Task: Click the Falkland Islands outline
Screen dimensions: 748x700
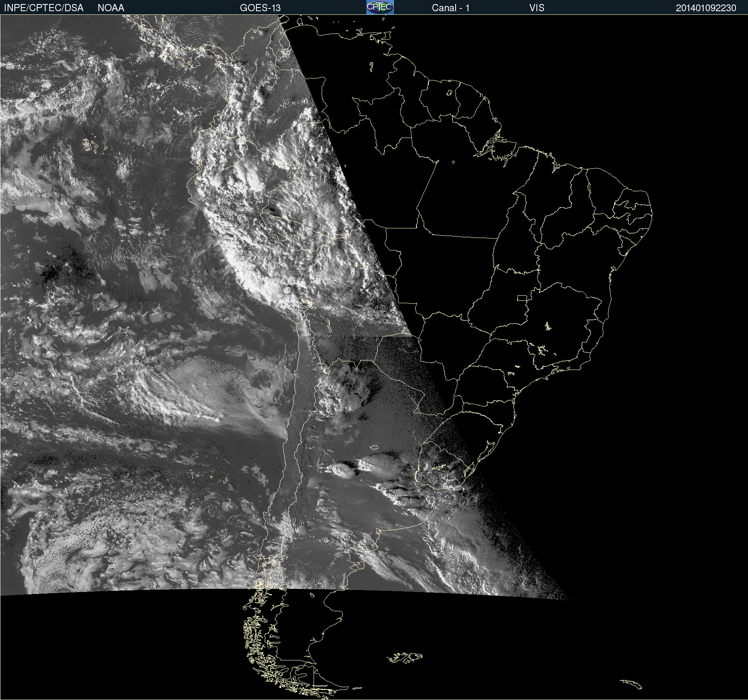Action: tap(405, 658)
